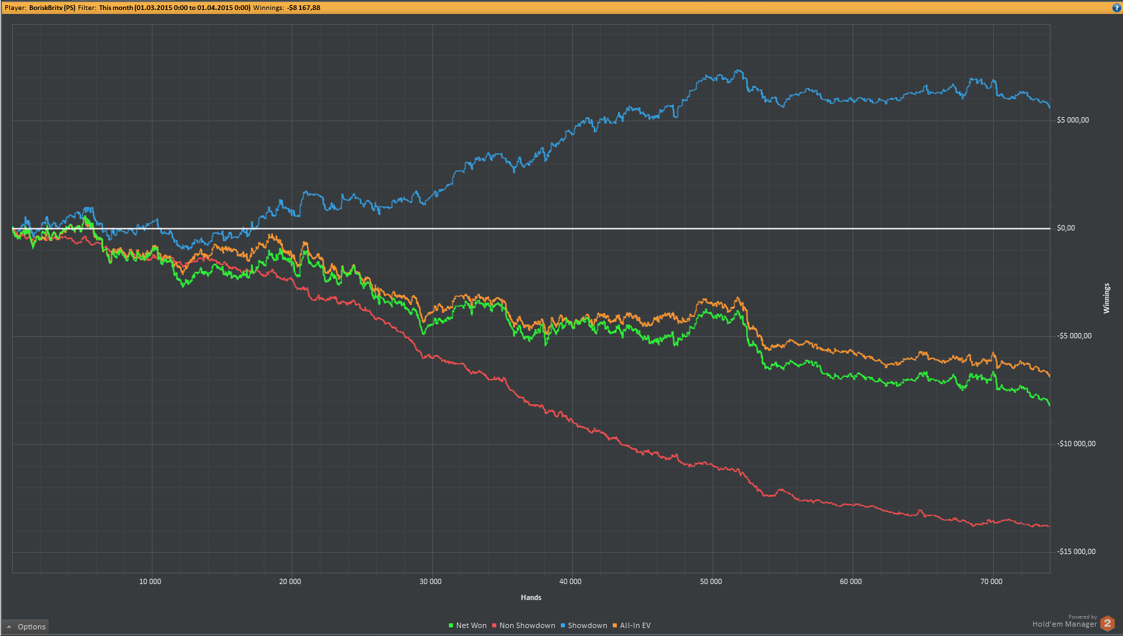Click the 60 000 hands axis label
The image size is (1123, 636).
(x=851, y=582)
